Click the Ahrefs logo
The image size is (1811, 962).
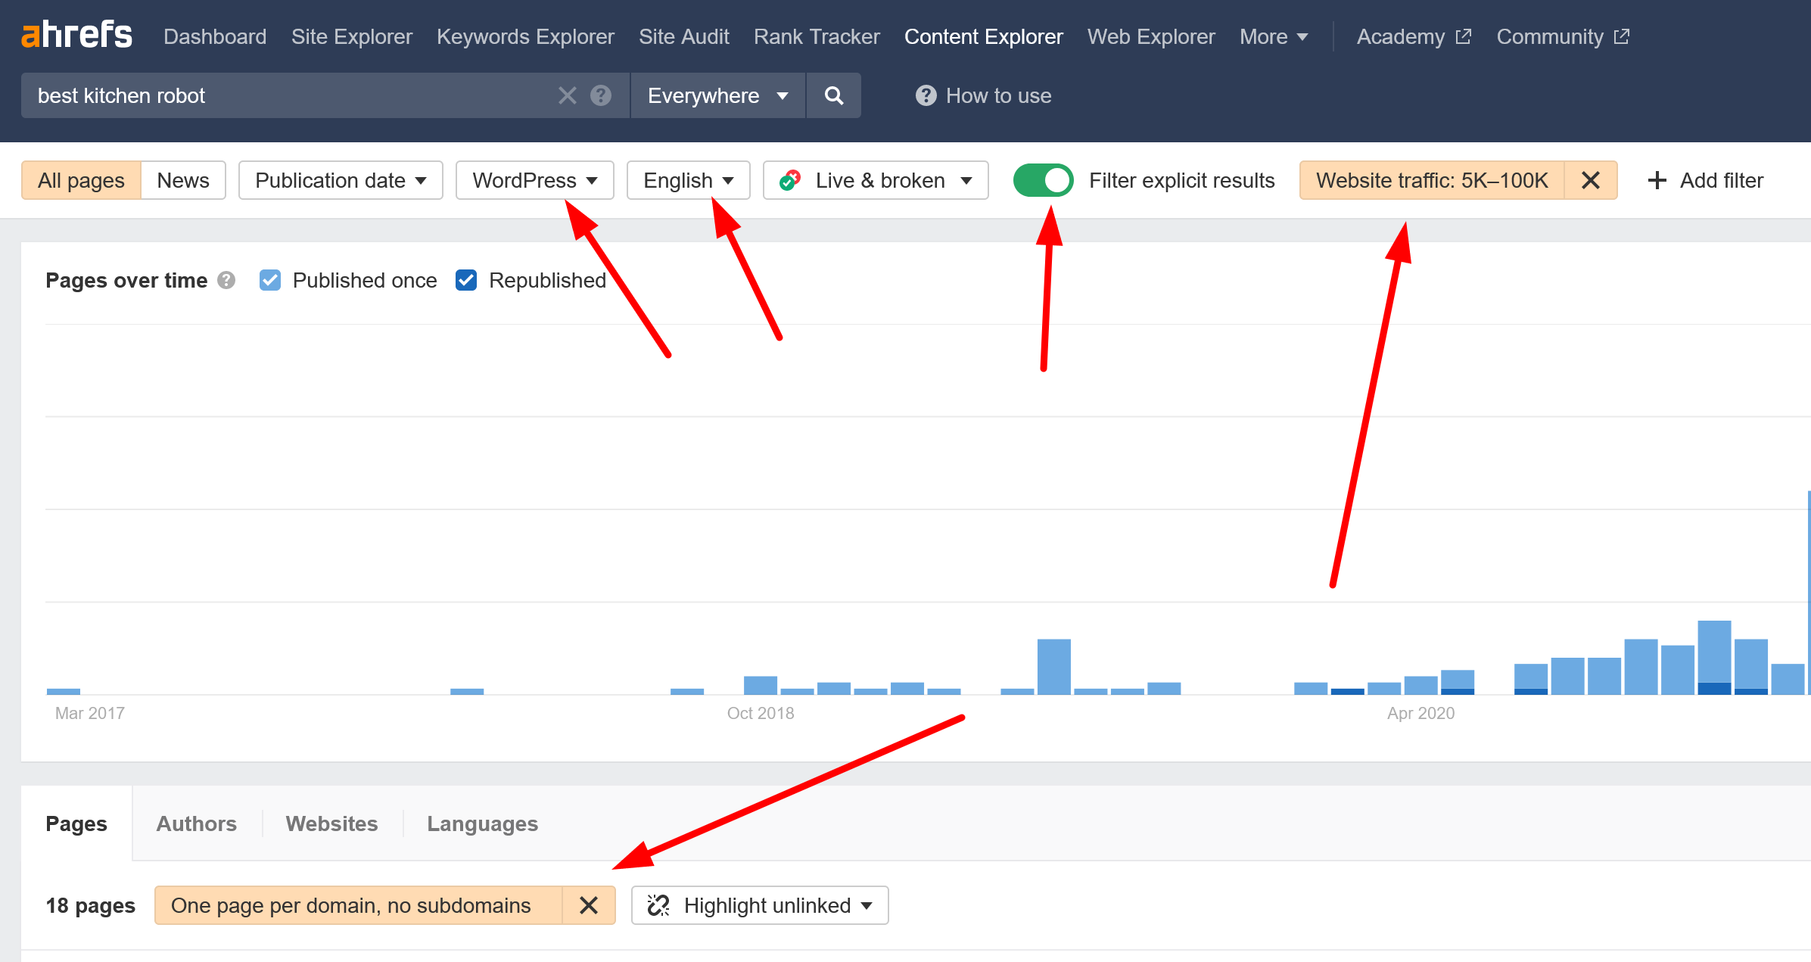coord(76,36)
